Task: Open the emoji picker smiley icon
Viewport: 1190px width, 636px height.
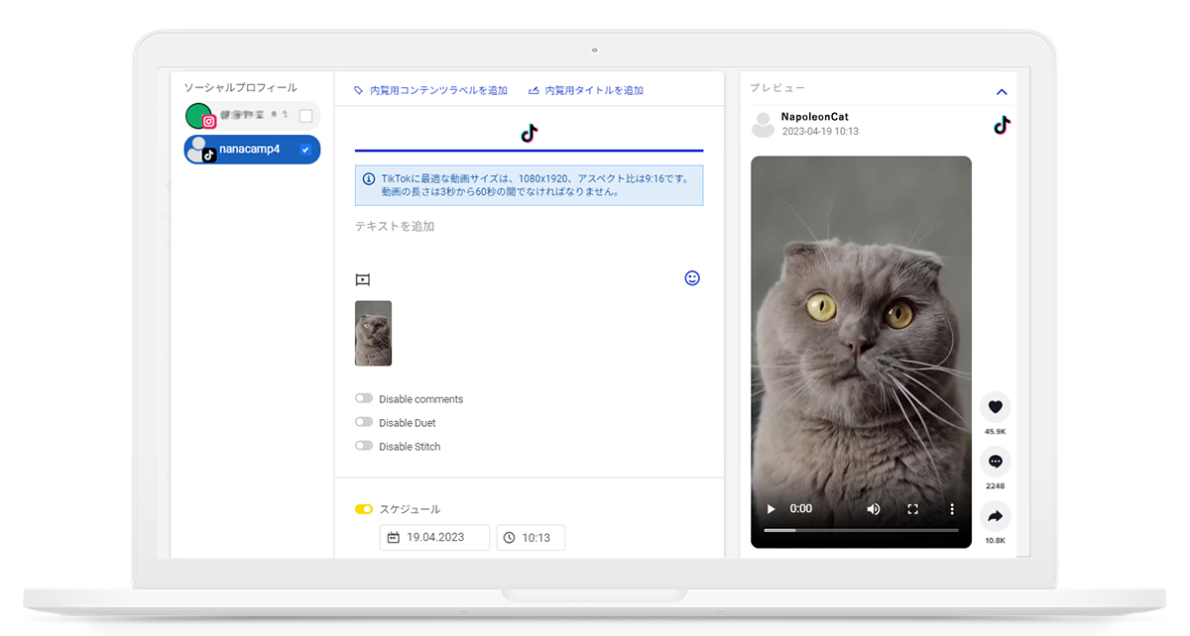Action: 692,278
